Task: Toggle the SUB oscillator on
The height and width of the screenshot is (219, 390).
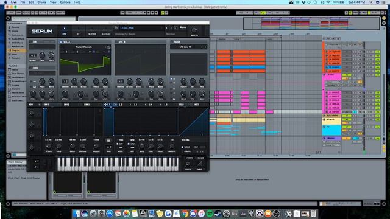Action: 30,42
